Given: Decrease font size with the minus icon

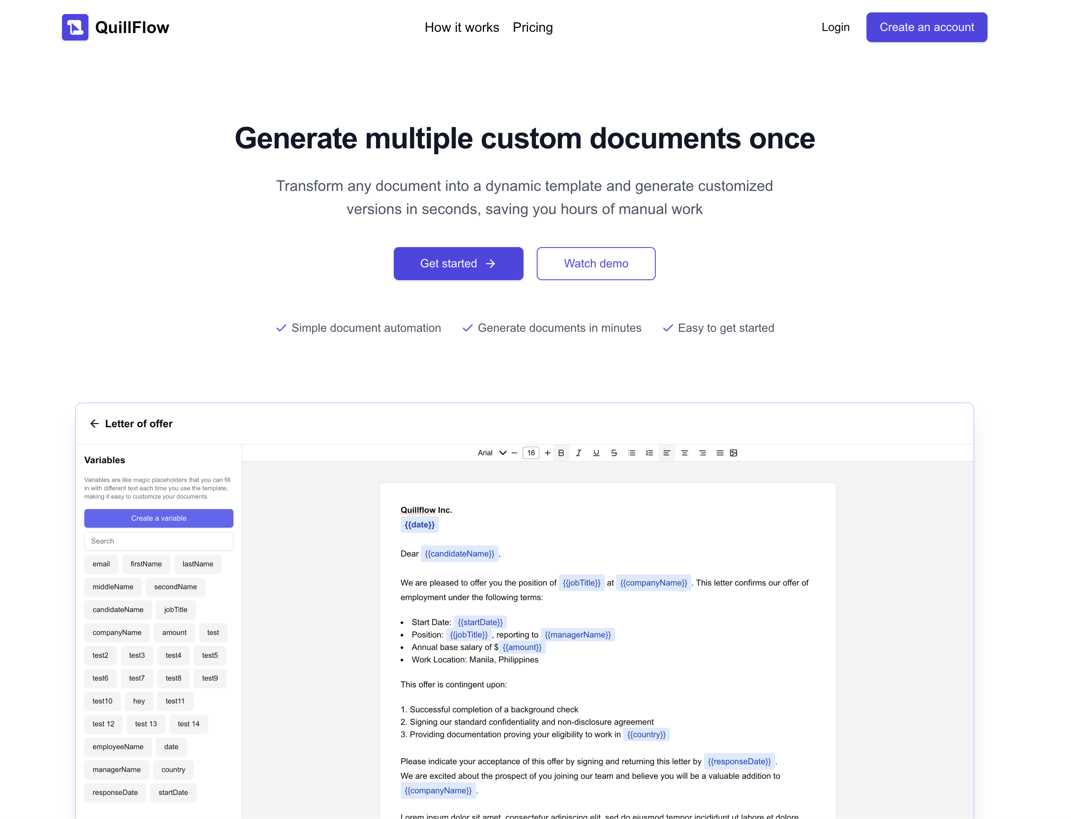Looking at the screenshot, I should [x=514, y=453].
